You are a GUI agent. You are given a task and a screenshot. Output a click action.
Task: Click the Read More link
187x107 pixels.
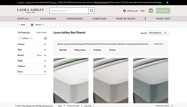pos(158,44)
